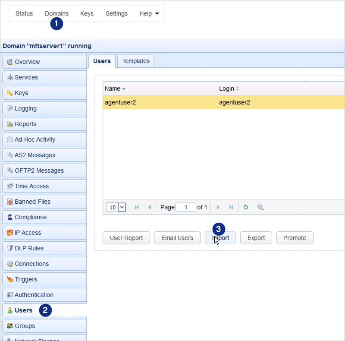Sort users by the Name column header
345x341 pixels.
(x=113, y=88)
